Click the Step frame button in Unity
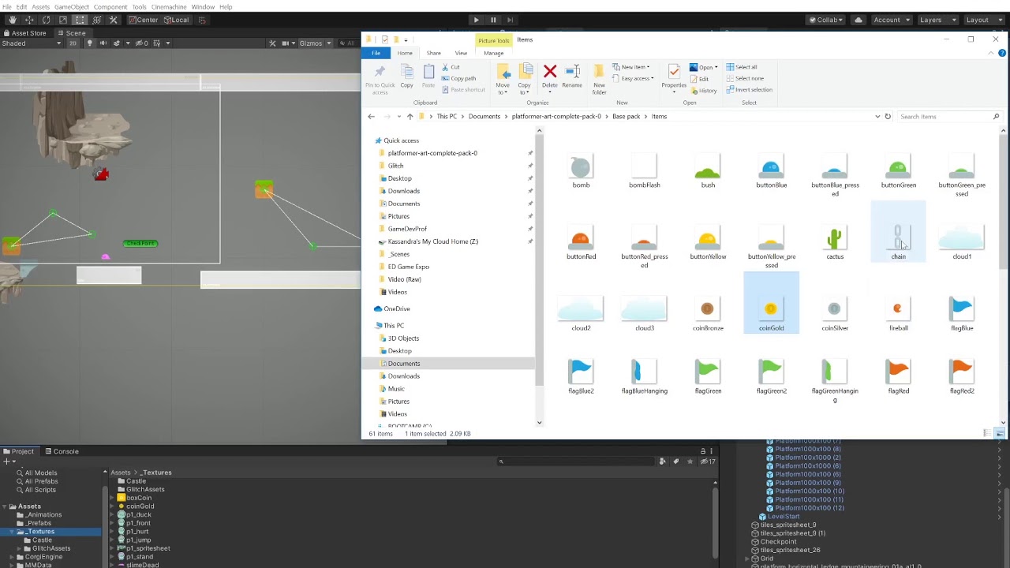1010x568 pixels. 511,20
